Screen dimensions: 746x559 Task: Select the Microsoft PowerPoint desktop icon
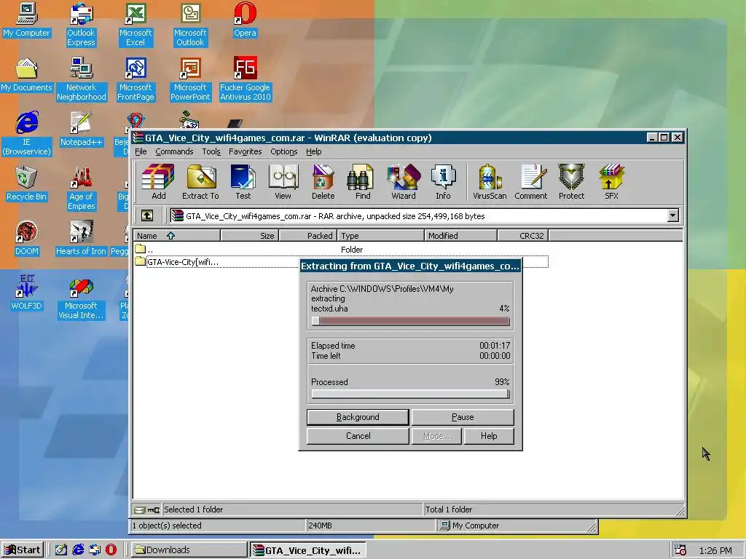(x=190, y=79)
